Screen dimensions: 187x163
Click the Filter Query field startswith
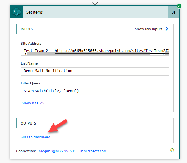tap(95, 92)
